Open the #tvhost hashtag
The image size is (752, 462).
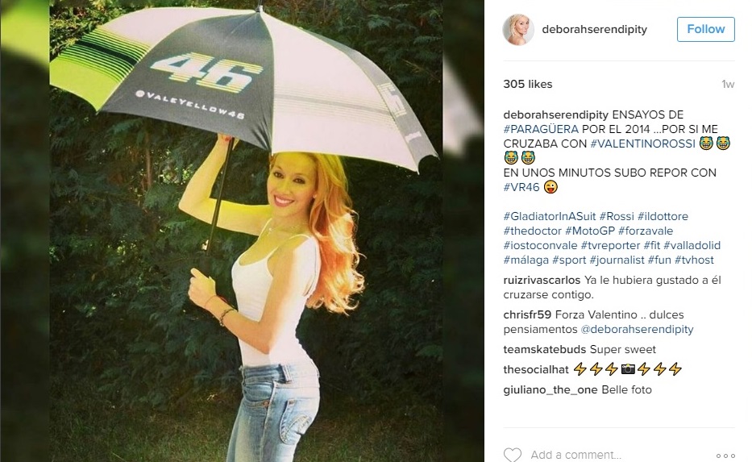(x=694, y=260)
